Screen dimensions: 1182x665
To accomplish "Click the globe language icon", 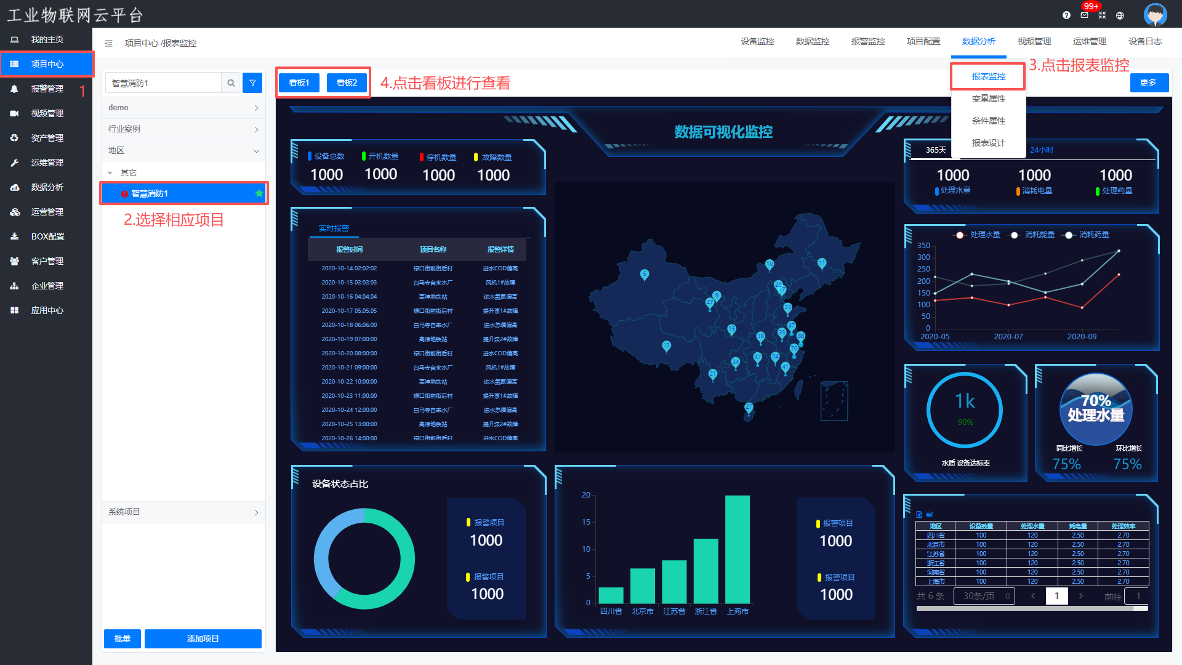I will tap(1120, 15).
